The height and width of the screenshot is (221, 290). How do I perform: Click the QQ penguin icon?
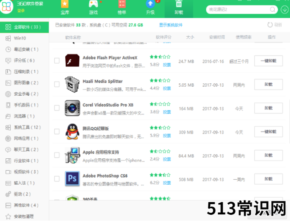[72, 132]
